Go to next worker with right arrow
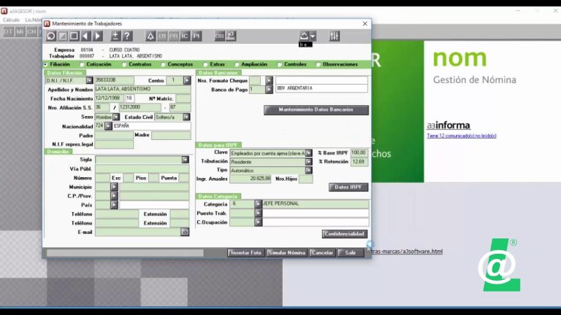Image resolution: width=561 pixels, height=315 pixels. (98, 36)
